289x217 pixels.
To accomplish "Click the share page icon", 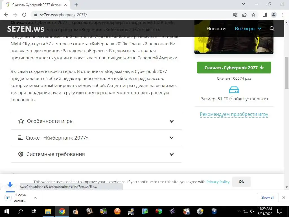I will tap(244, 15).
